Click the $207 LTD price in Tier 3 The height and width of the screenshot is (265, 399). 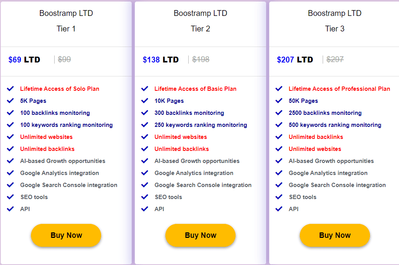(x=294, y=59)
